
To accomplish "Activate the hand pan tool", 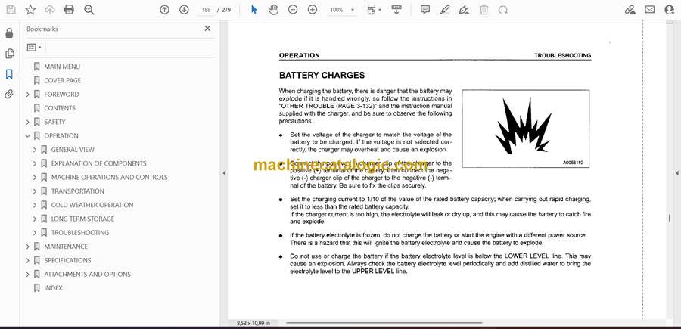I will coord(273,10).
